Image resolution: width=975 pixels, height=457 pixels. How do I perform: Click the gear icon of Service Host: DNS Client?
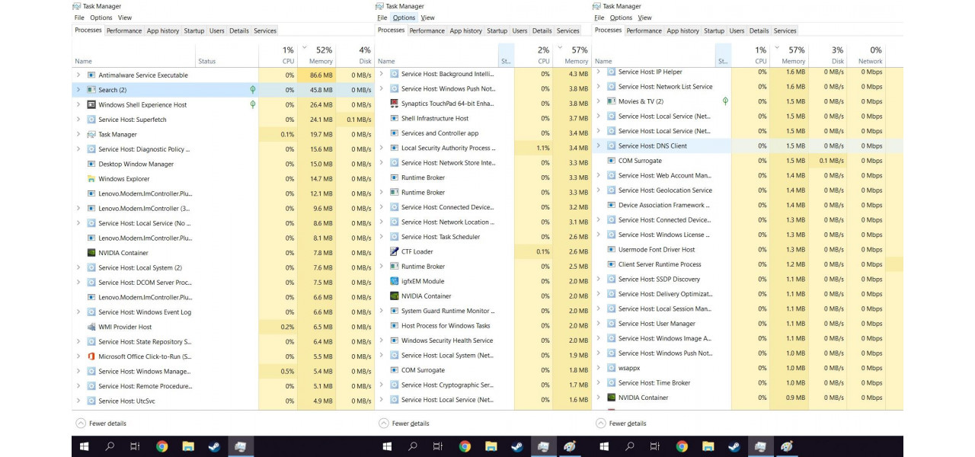[x=611, y=146]
